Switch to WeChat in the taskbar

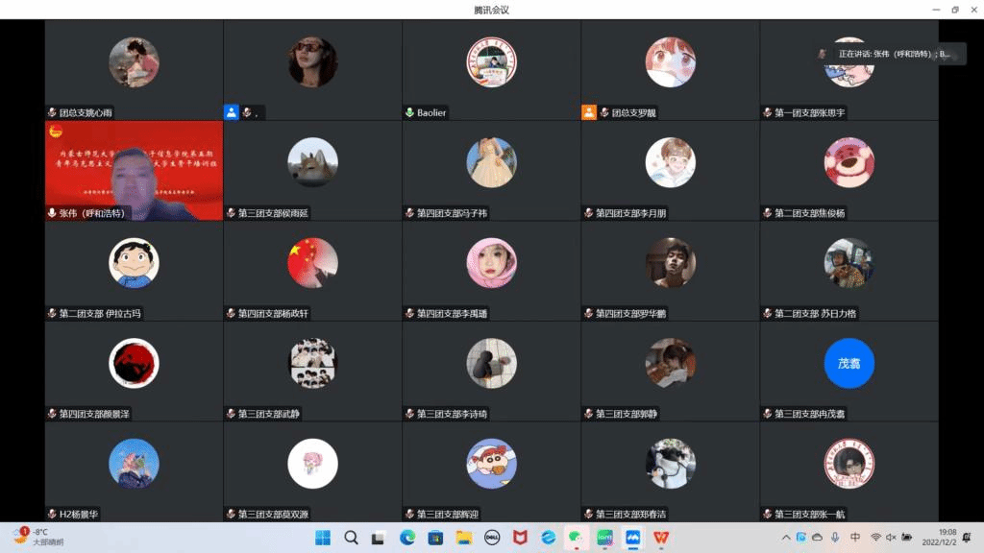coord(576,538)
